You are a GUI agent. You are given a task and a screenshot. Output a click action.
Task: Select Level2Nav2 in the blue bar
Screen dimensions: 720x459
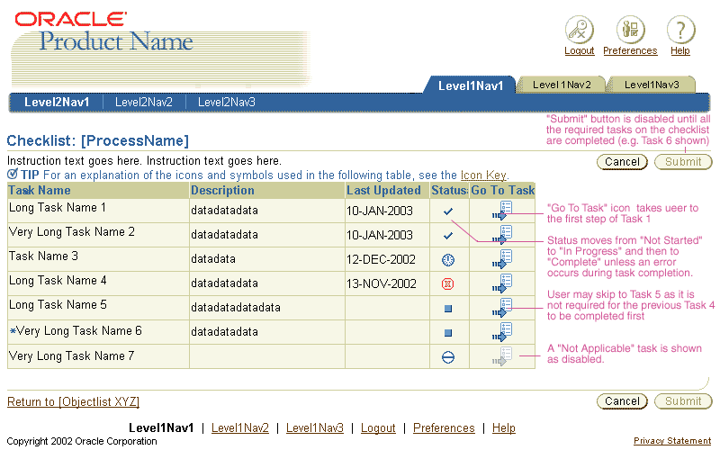tap(144, 102)
